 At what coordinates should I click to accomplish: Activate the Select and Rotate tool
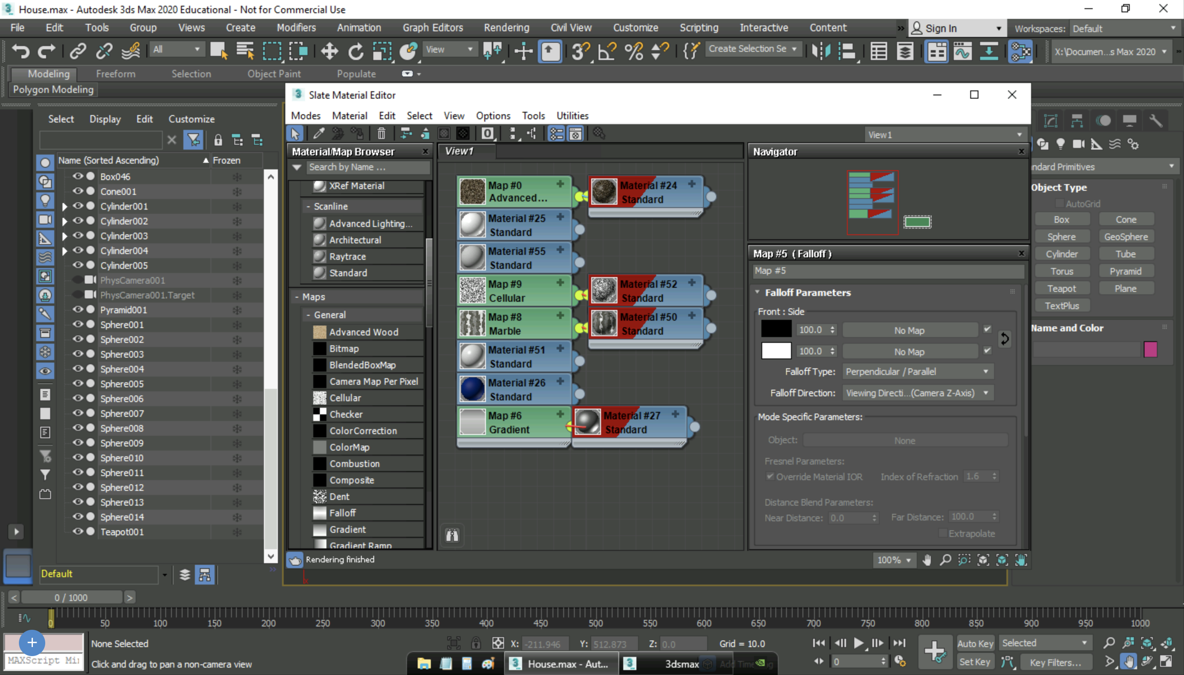tap(356, 51)
